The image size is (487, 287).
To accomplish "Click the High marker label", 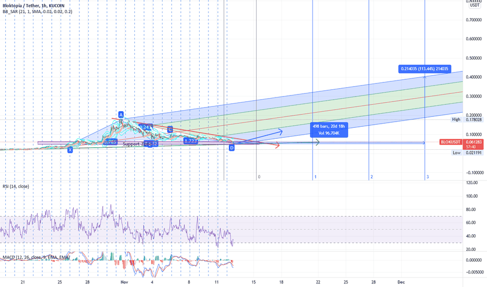I will 456,119.
